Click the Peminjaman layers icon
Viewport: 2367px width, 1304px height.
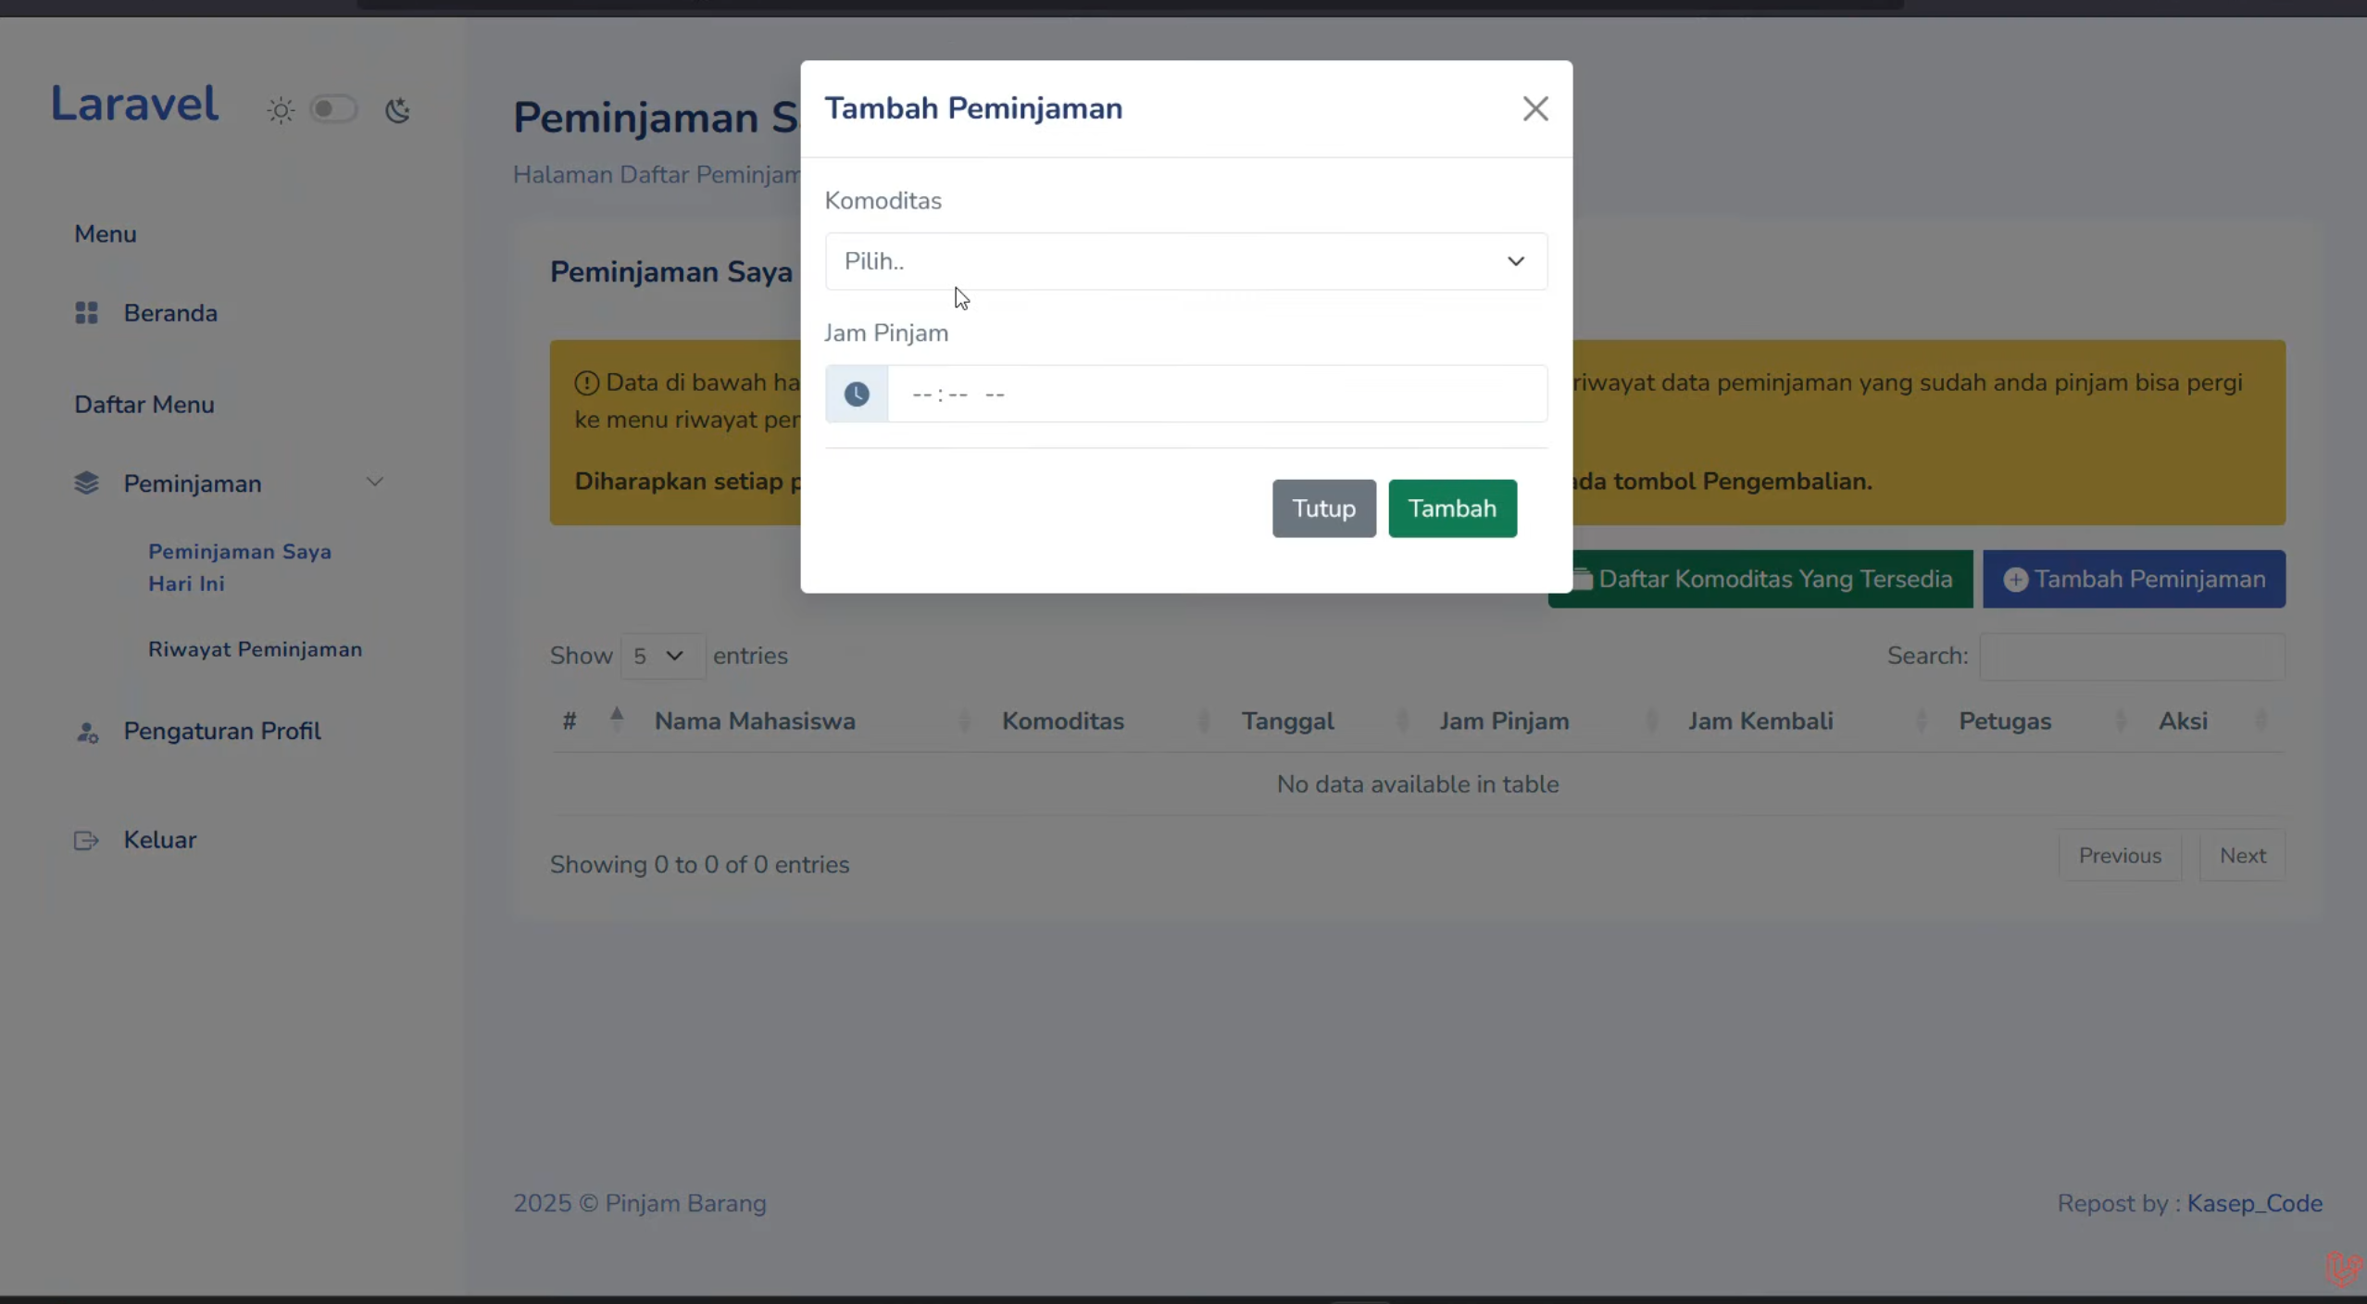point(86,483)
